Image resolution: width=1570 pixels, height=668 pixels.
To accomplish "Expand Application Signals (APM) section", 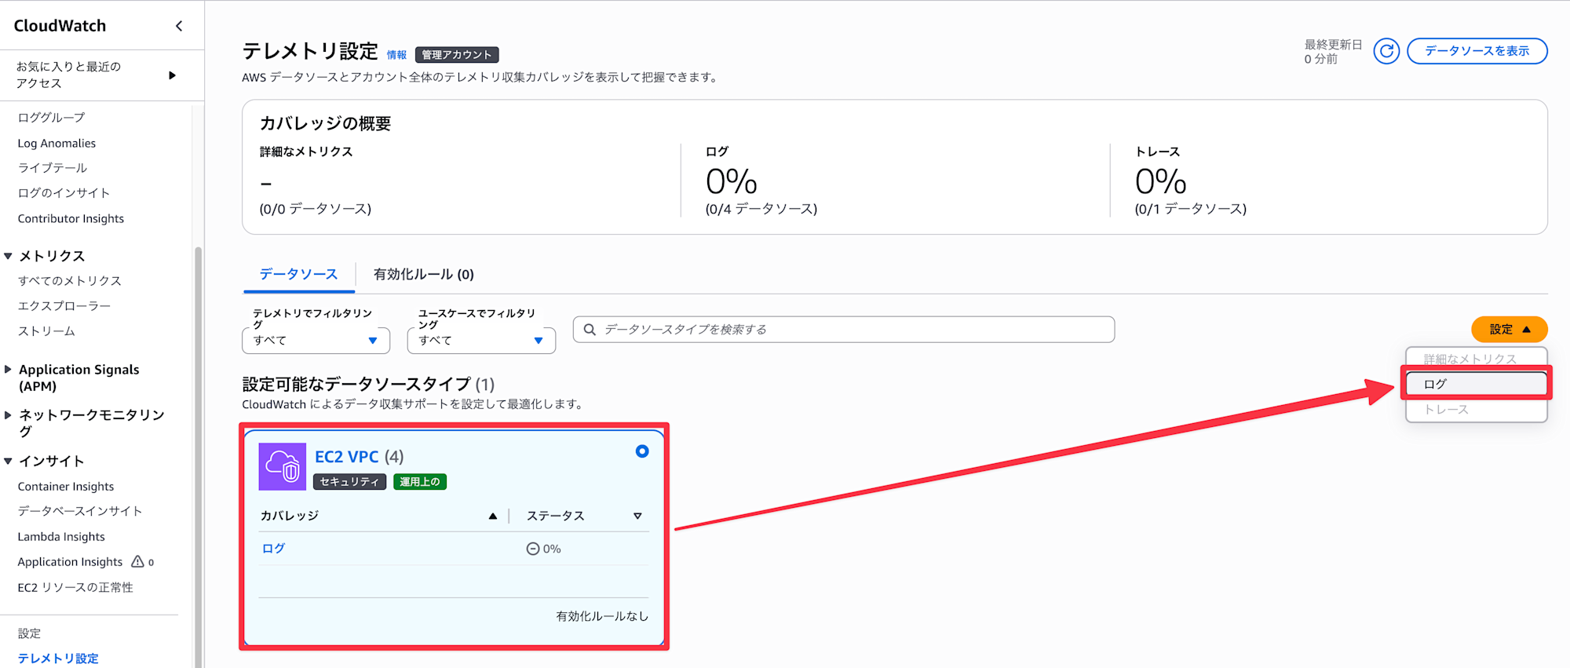I will (9, 369).
